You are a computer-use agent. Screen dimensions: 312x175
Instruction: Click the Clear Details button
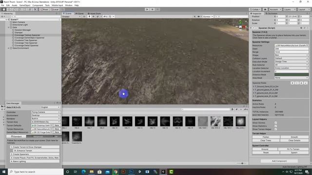[294, 140]
